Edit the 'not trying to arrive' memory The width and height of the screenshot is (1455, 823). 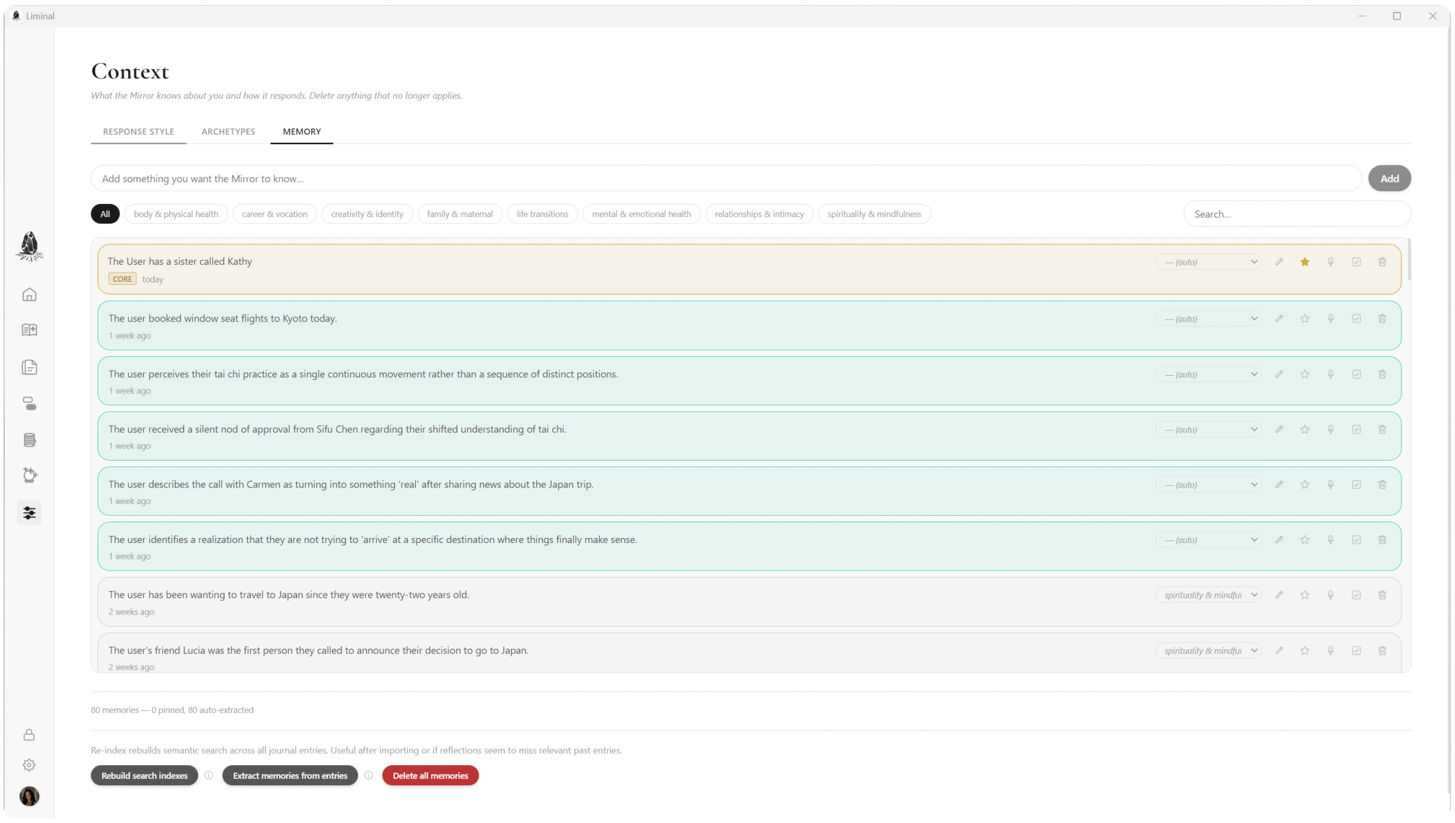pos(1279,540)
